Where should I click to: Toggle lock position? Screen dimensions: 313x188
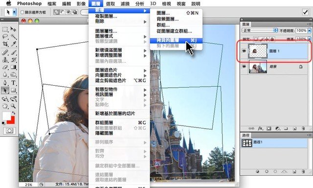click(267, 39)
